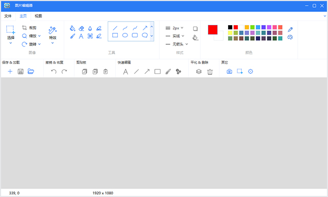Choose the rounded rectangle shape

[135, 35]
